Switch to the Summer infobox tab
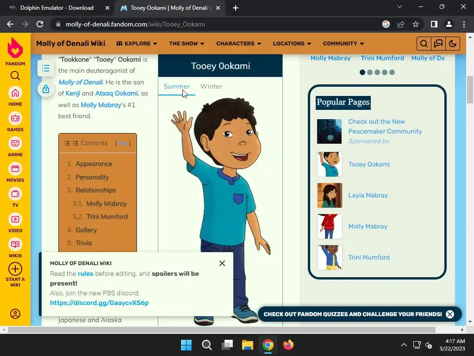 pos(177,86)
